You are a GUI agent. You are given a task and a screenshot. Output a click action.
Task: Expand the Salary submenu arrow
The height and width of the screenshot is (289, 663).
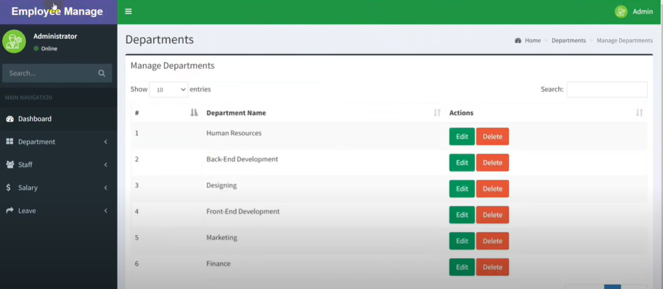[105, 188]
